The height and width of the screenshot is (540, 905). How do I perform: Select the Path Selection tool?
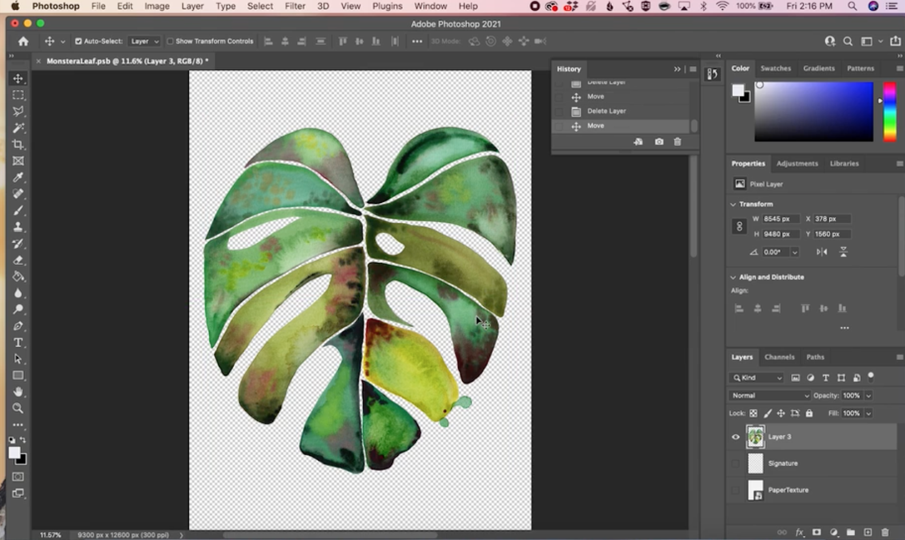(18, 359)
